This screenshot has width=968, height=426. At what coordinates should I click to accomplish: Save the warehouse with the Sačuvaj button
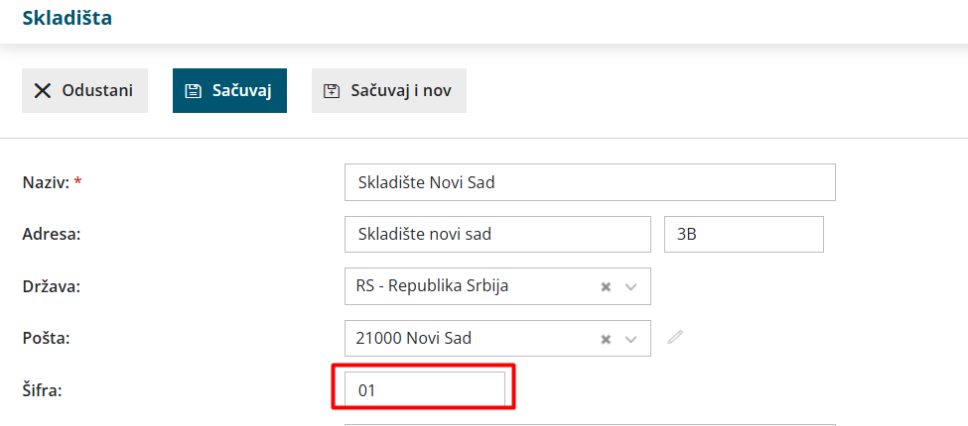point(229,91)
